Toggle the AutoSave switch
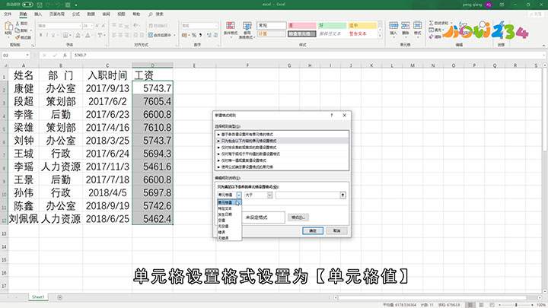The width and height of the screenshot is (548, 308). pos(27,5)
